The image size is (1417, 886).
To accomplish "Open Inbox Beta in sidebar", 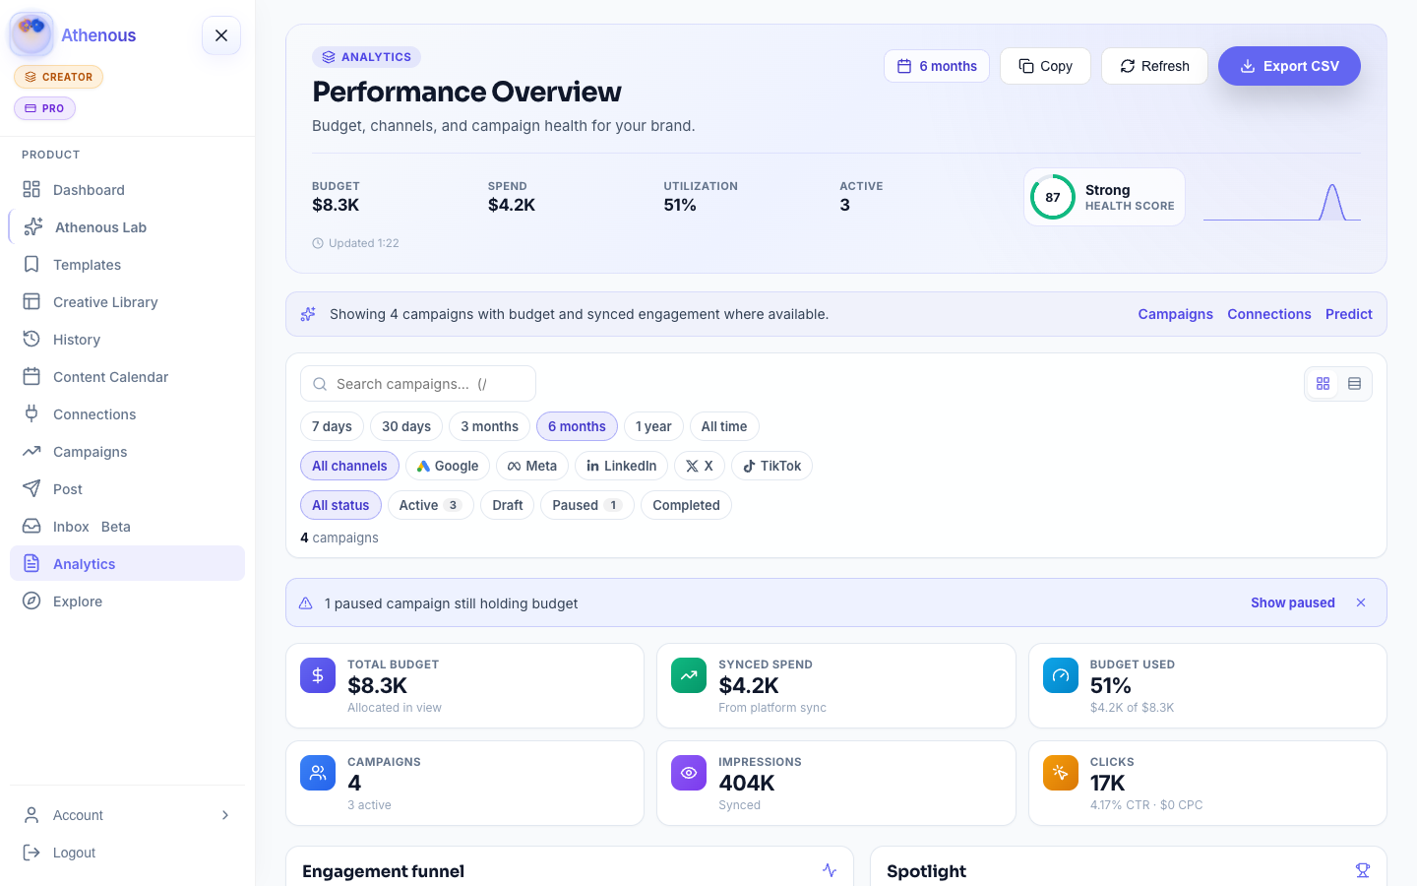I will (x=127, y=527).
